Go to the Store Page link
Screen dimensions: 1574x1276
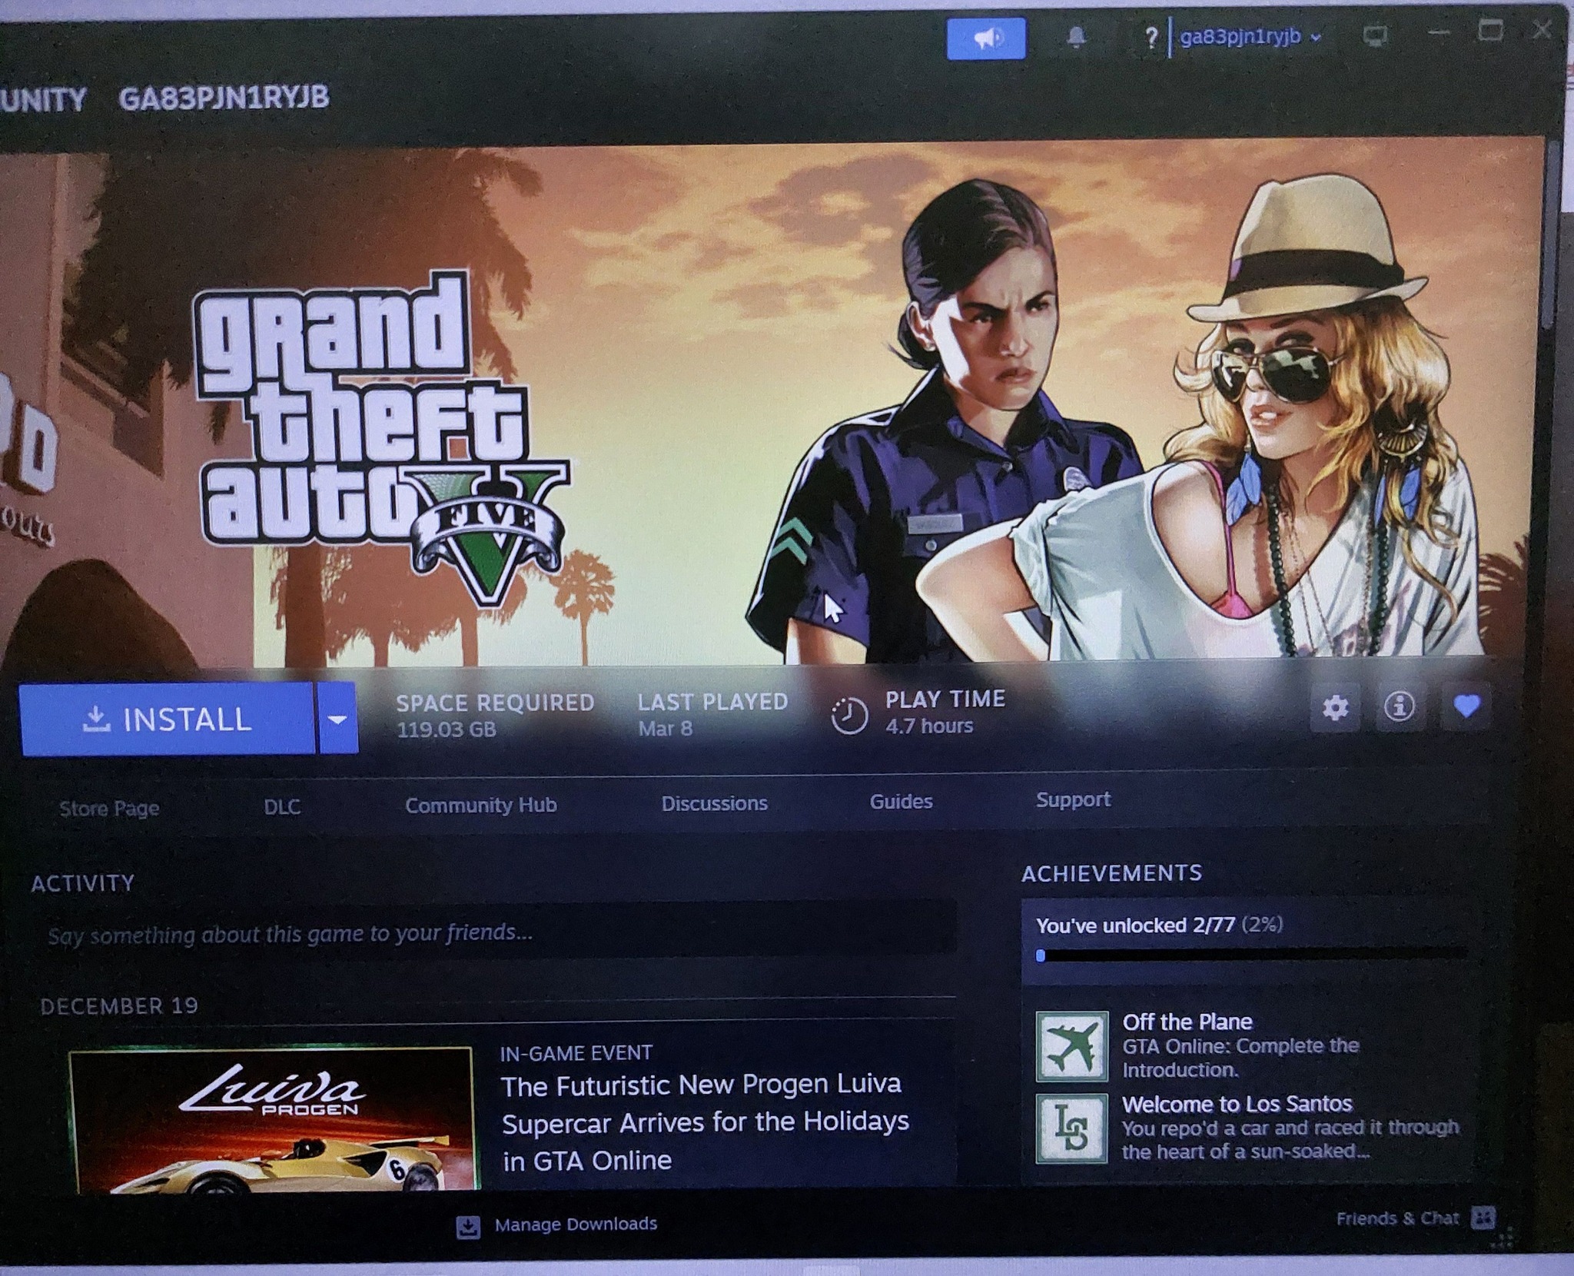pyautogui.click(x=109, y=808)
